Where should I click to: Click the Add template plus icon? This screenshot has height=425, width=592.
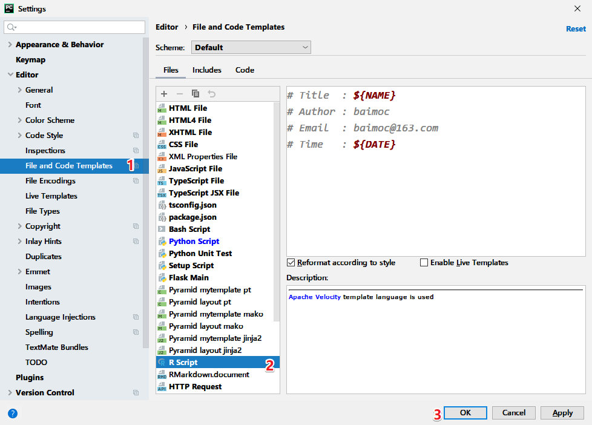[164, 94]
